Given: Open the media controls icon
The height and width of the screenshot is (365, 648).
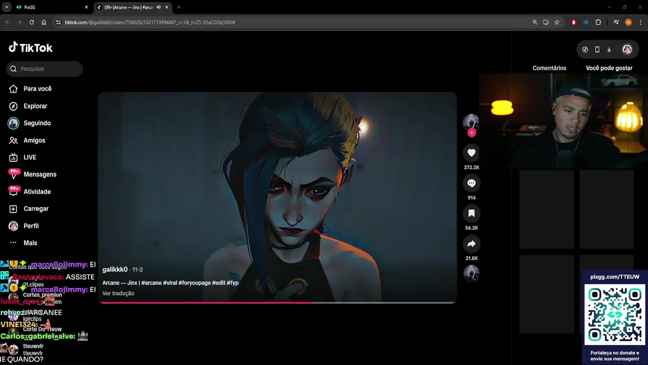Looking at the screenshot, I should point(616,22).
